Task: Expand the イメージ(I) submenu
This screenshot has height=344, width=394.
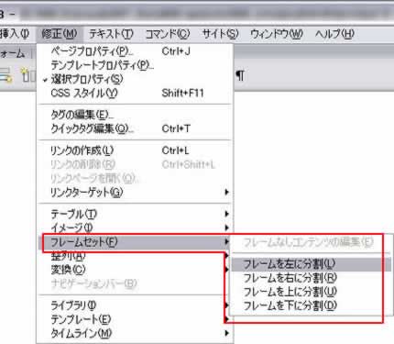Action: 135,227
